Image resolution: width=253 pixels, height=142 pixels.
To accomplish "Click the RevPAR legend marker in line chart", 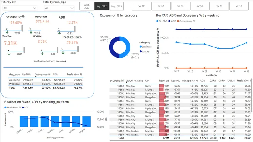I will coord(157,21).
